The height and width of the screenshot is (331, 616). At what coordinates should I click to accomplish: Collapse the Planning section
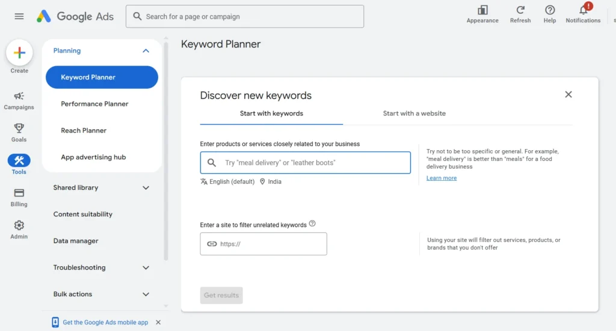[x=146, y=50]
